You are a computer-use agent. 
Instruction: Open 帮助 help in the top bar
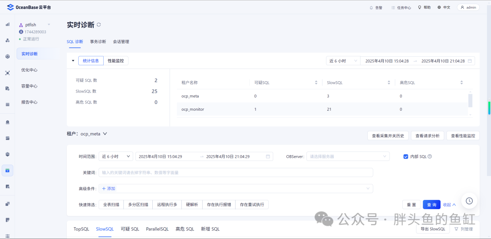(424, 8)
